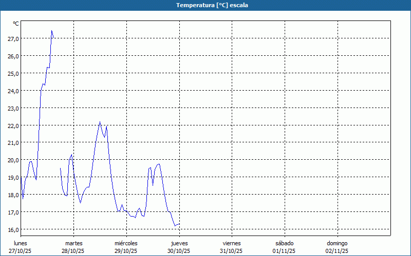Screen dimensions: 411x256
Task: Click the 30/10/25 date label
Action: (x=179, y=251)
